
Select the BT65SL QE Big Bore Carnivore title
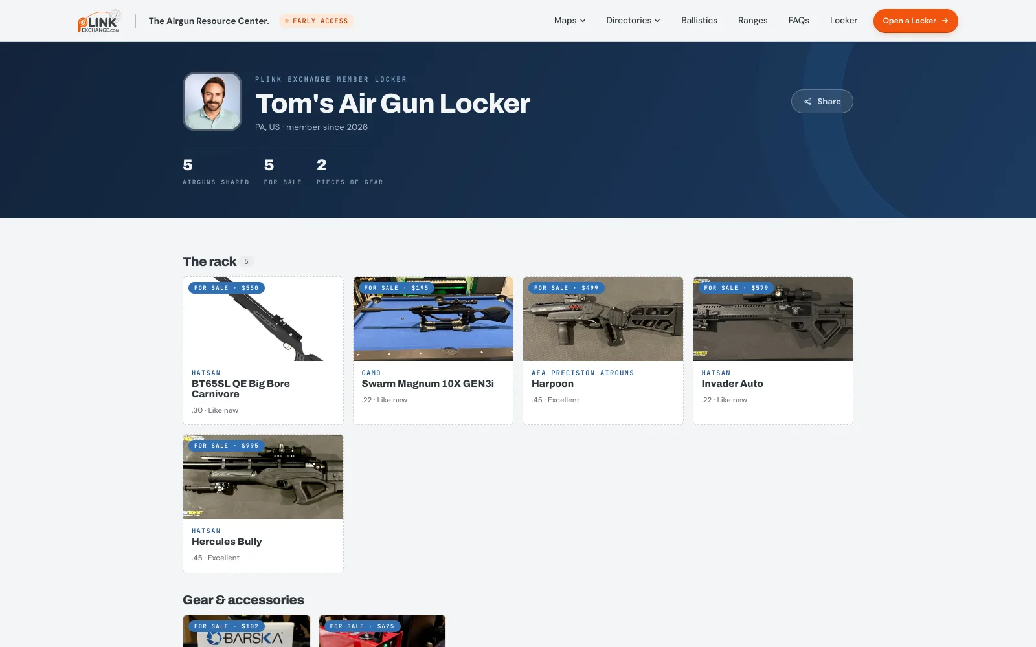[x=241, y=389]
